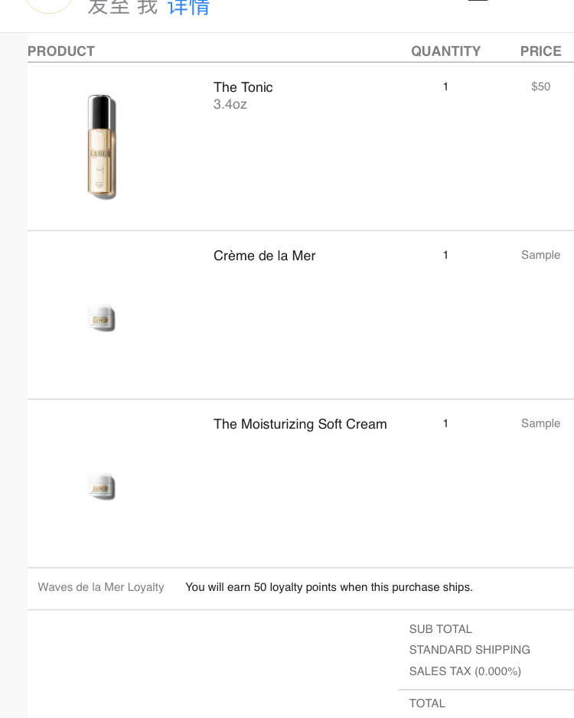The height and width of the screenshot is (718, 574).
Task: Click the QUANTITY column header
Action: click(445, 51)
